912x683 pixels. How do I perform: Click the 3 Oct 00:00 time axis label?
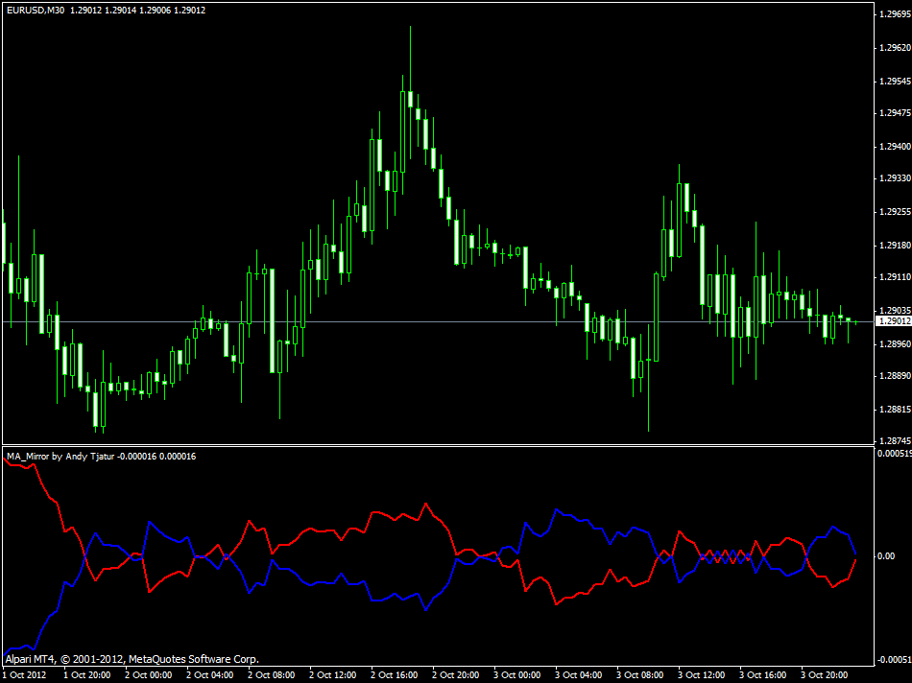coord(516,674)
